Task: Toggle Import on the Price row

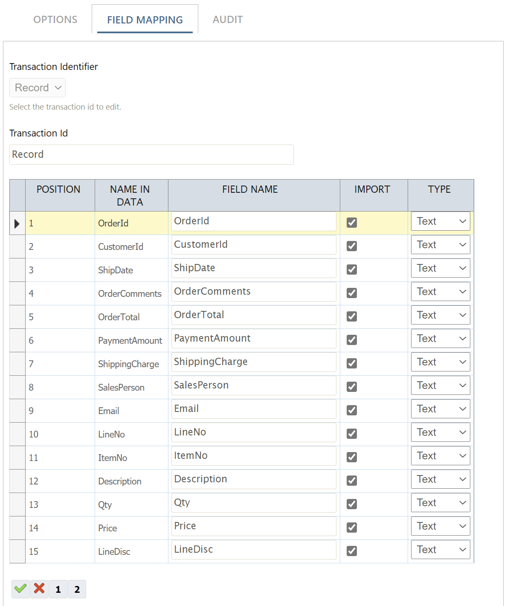Action: 351,528
